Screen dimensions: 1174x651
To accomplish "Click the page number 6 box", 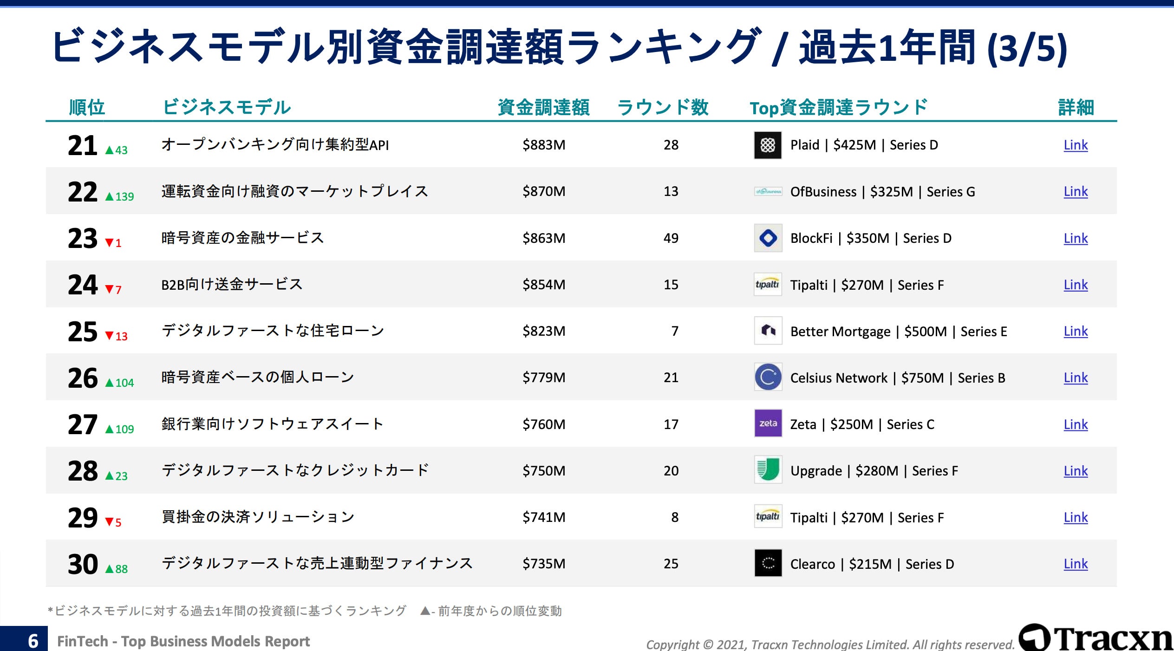I will [33, 641].
